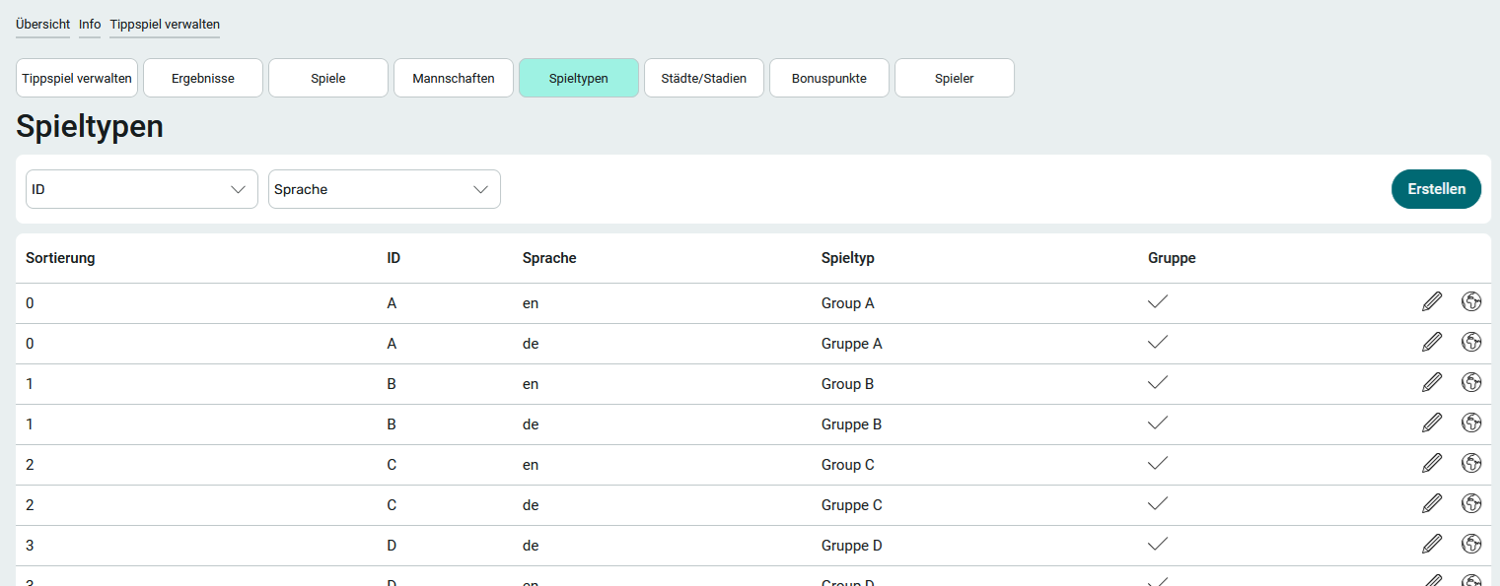Toggle Gruppe checkmark for Gruppe B
1500x586 pixels.
1158,423
